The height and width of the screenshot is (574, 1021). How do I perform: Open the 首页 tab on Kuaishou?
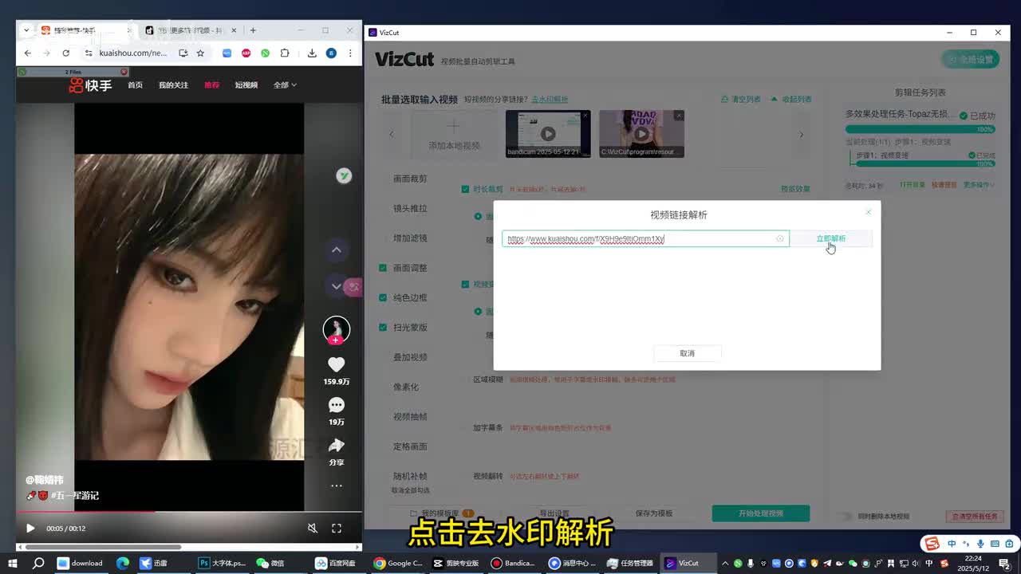click(135, 85)
